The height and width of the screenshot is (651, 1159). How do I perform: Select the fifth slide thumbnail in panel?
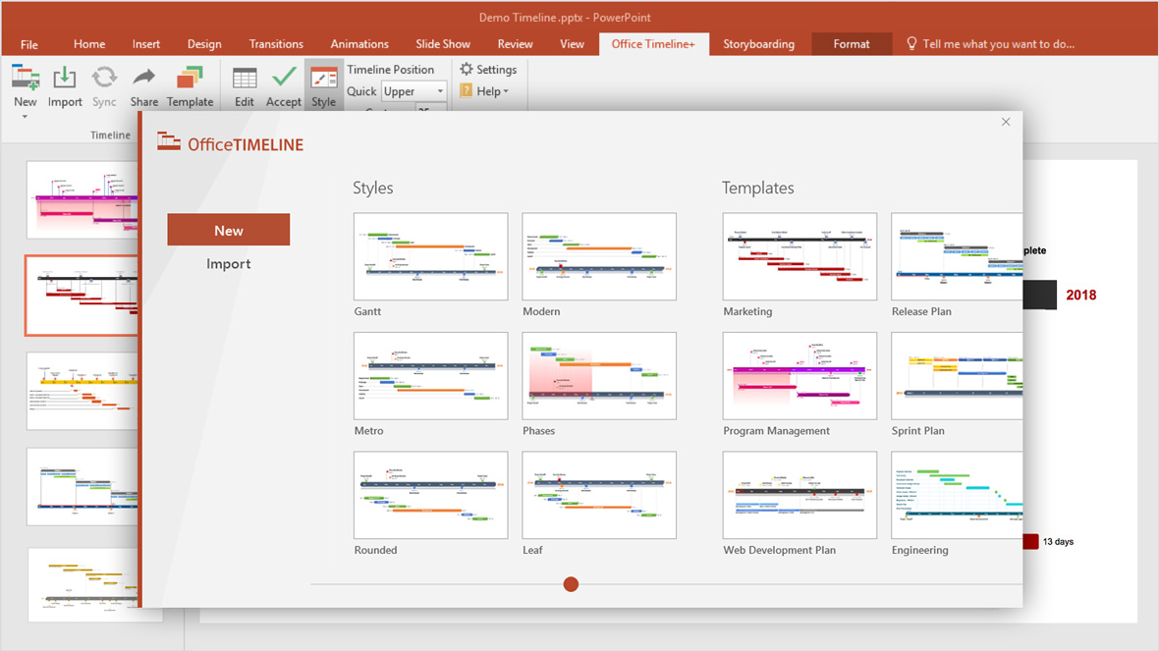coord(83,584)
